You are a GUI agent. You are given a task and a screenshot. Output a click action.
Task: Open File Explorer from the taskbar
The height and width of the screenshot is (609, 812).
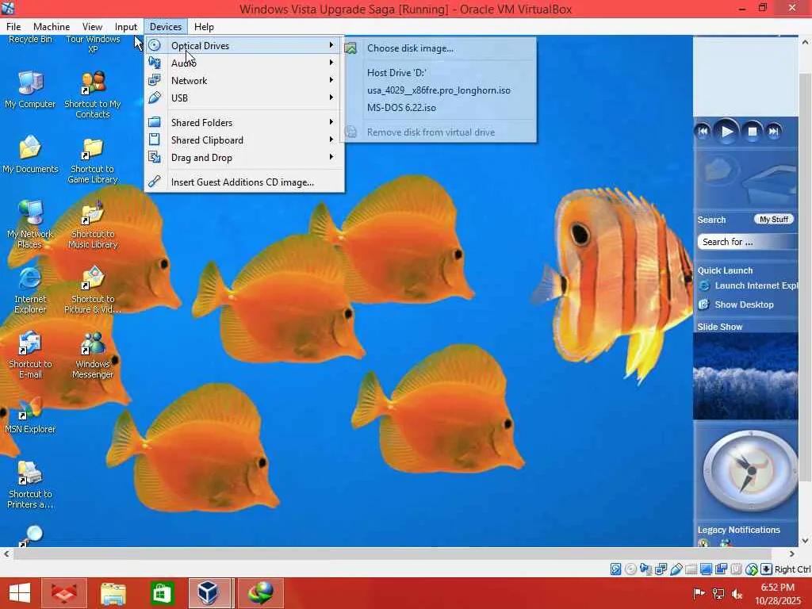coord(113,593)
